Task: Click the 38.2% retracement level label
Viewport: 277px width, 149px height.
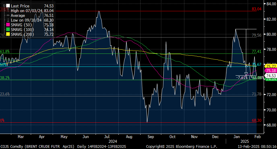Action: click(5, 78)
